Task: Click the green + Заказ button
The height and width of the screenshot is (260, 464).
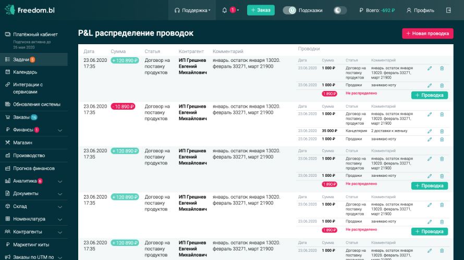Action: [x=261, y=10]
